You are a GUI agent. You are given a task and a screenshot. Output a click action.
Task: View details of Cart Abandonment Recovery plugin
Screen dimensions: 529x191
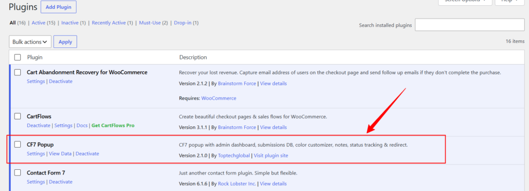[x=273, y=83]
